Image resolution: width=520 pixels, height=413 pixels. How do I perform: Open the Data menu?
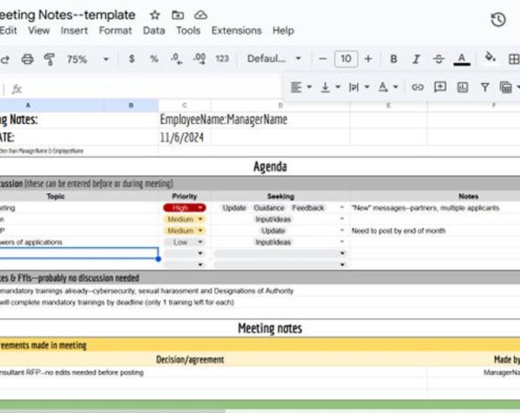click(x=154, y=31)
